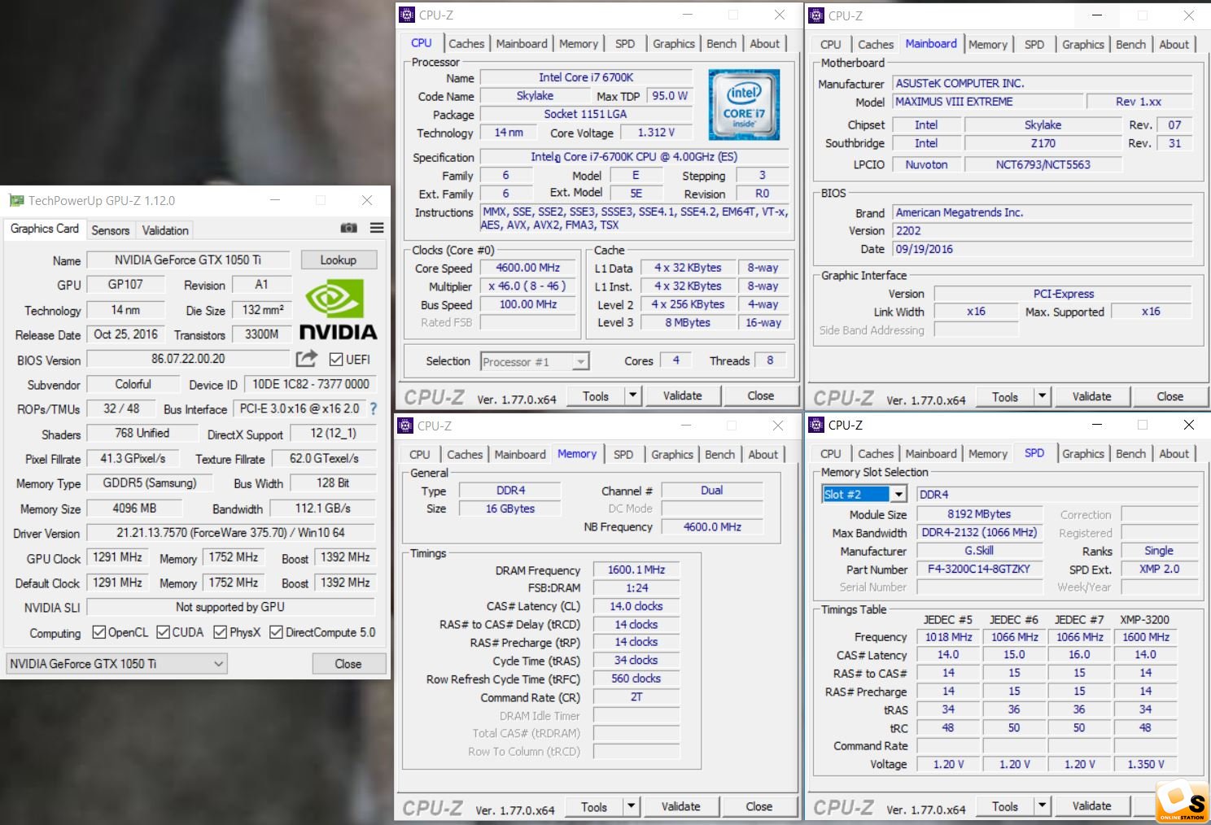Click the Close button in GPU-Z
1211x825 pixels.
348,664
